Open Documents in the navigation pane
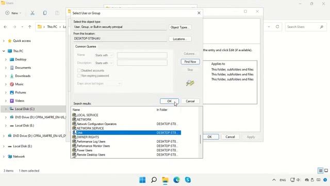This screenshot has height=186, width=330. pyautogui.click(x=23, y=68)
